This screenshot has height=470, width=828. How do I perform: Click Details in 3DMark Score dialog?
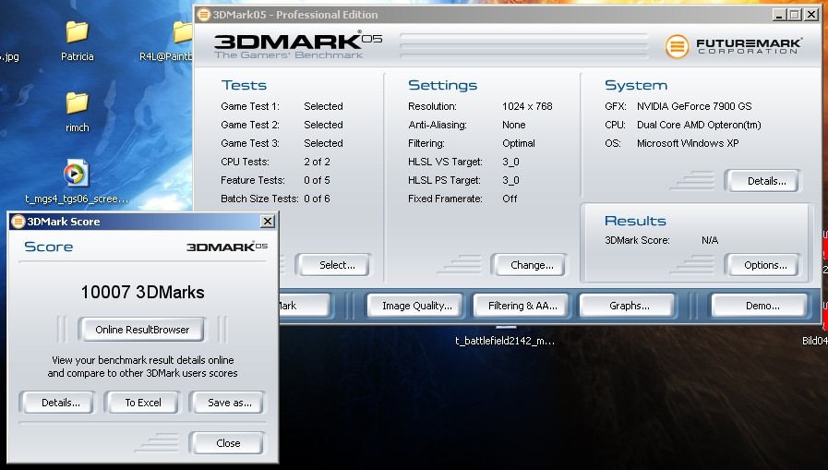click(x=60, y=403)
